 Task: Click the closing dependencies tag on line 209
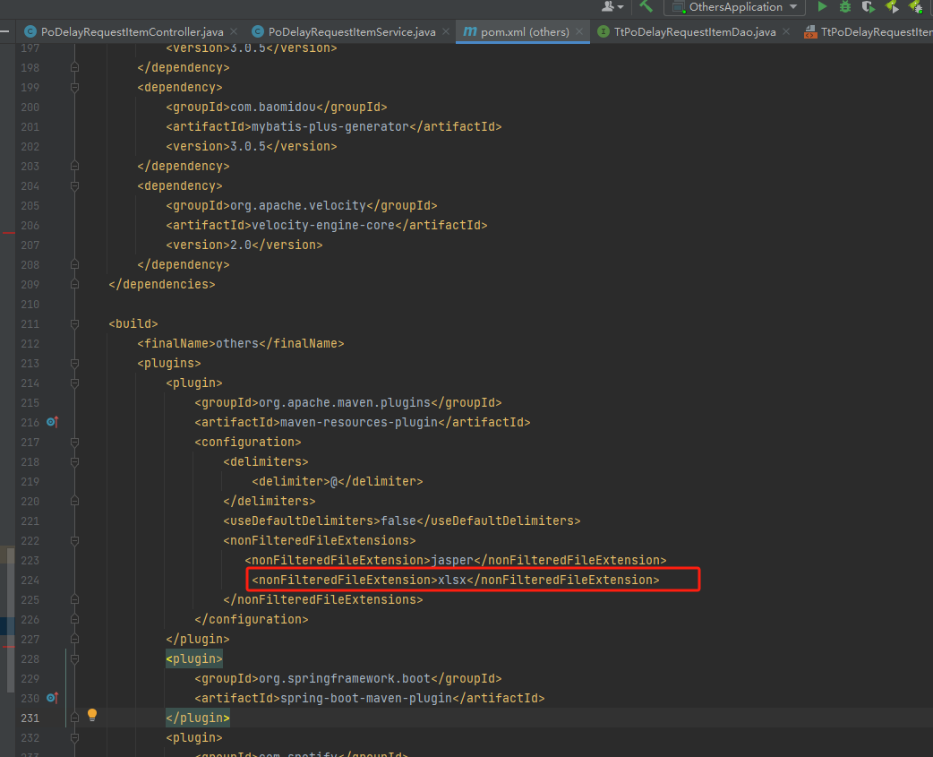click(162, 285)
